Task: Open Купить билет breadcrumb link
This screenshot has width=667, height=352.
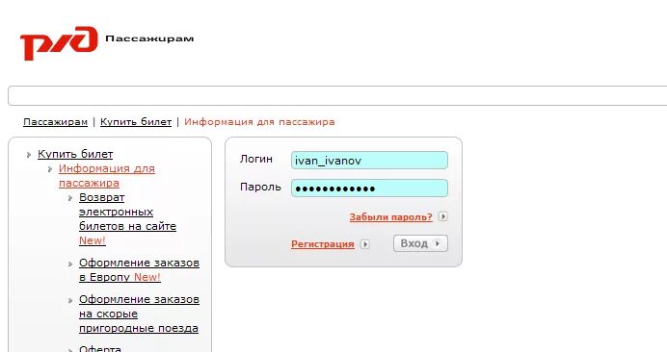Action: pos(136,122)
